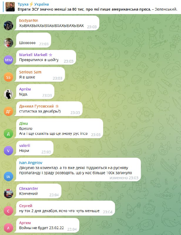The image size is (181, 235).
Task: Open Артём's photo avatar beside 'Мда.'
Action: (9, 94)
